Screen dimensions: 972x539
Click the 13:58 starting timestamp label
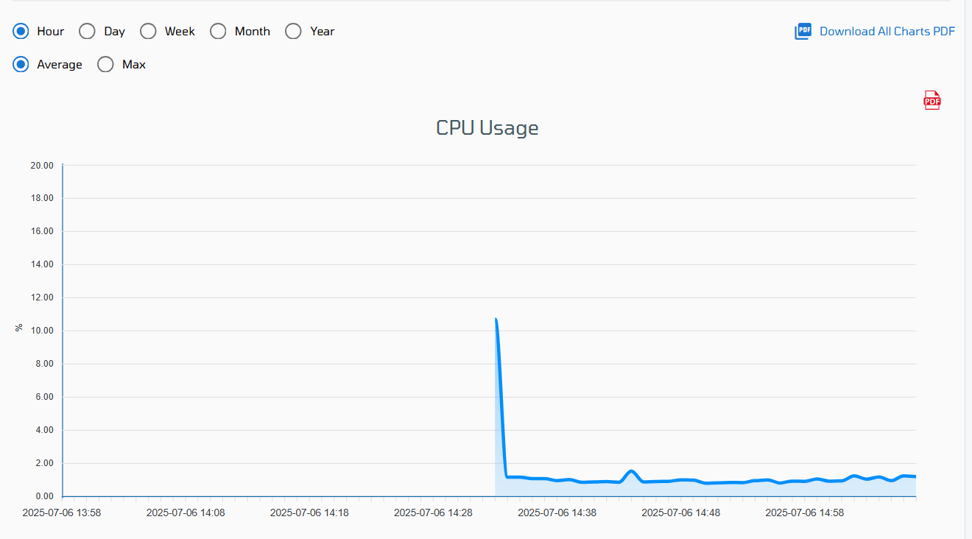point(62,512)
